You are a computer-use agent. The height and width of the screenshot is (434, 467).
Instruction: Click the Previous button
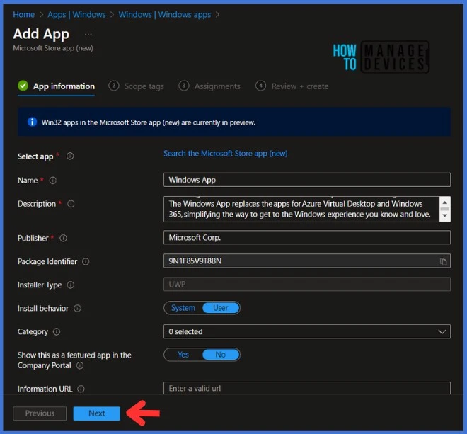(40, 413)
